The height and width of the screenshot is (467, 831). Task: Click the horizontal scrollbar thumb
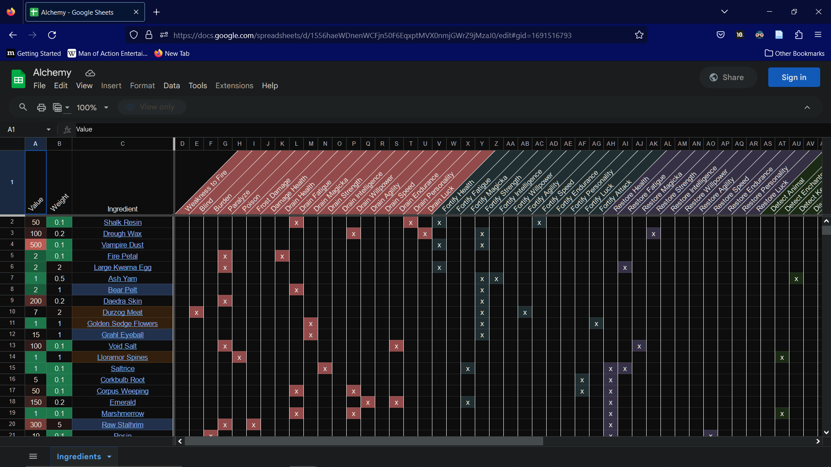pos(364,441)
